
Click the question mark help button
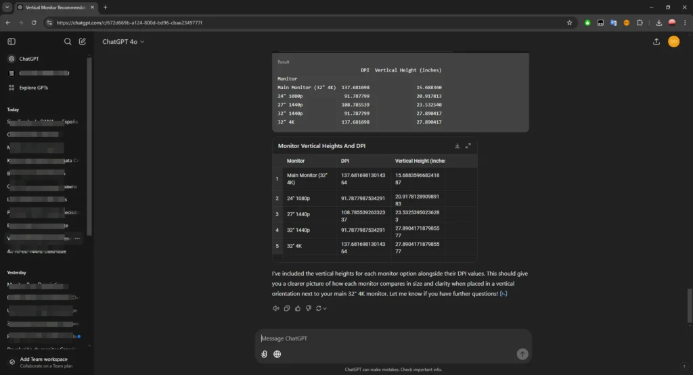[684, 366]
